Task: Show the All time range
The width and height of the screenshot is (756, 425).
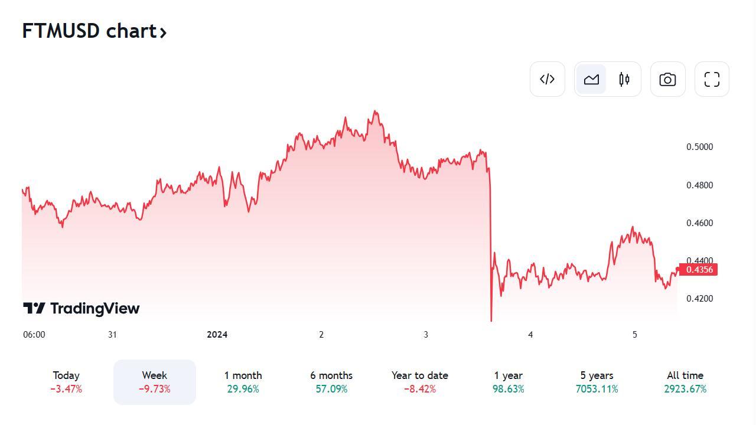Action: click(x=685, y=382)
